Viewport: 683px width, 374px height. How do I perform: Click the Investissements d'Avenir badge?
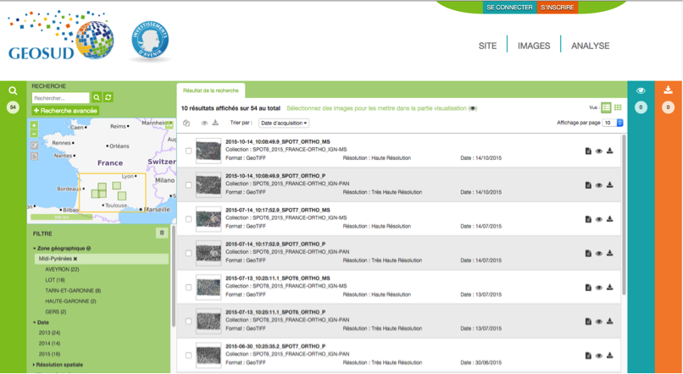tap(150, 41)
